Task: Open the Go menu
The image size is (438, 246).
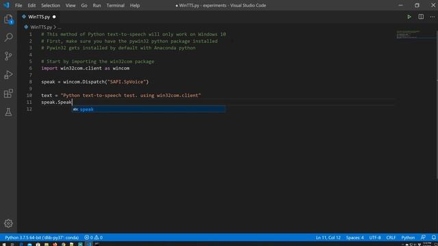Action: coord(84,5)
